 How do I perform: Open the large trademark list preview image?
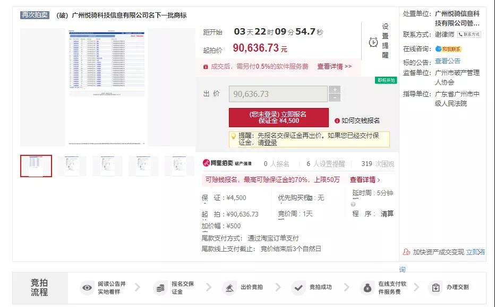point(107,87)
